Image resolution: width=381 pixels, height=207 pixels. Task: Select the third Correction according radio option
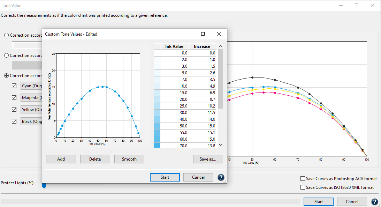[x=7, y=76]
